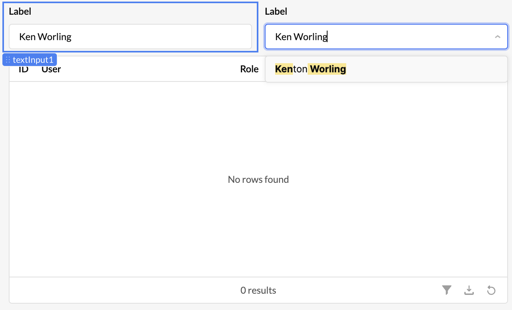The image size is (512, 310).
Task: Click the Label text above the select field
Action: pos(276,12)
